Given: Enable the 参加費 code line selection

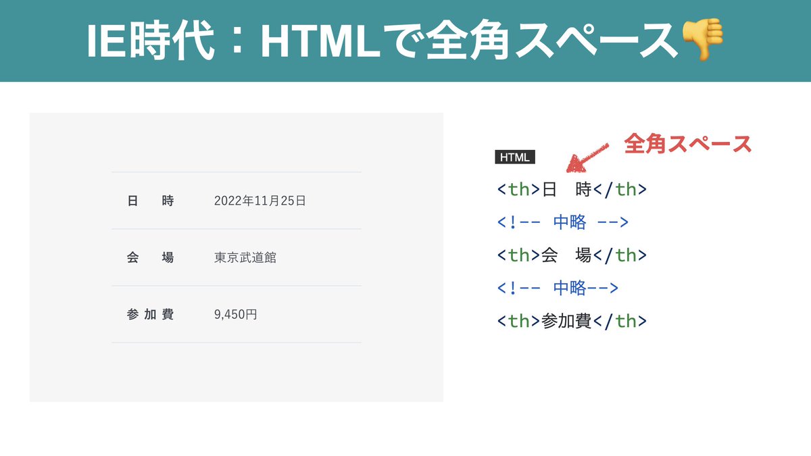Looking at the screenshot, I should pos(571,321).
